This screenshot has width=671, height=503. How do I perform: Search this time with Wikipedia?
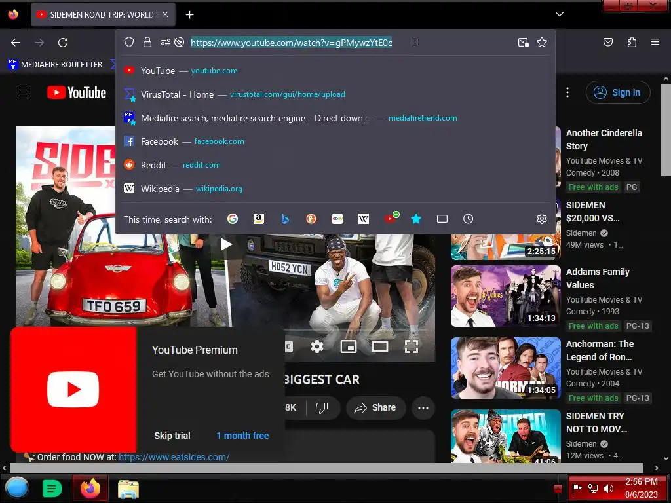[x=363, y=219]
